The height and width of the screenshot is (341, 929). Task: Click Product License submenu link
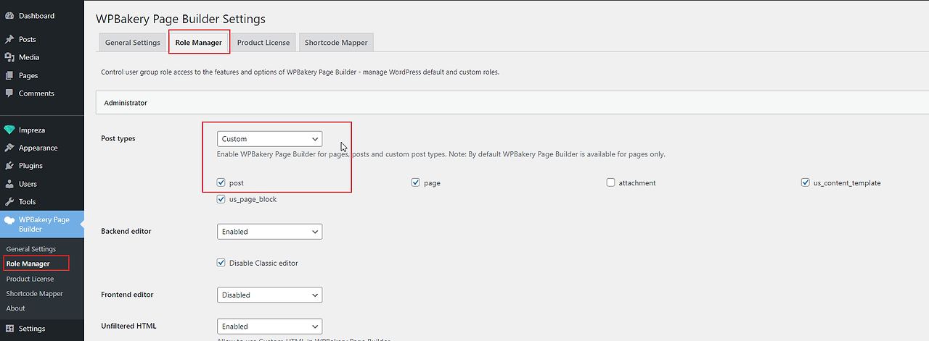[x=30, y=279]
